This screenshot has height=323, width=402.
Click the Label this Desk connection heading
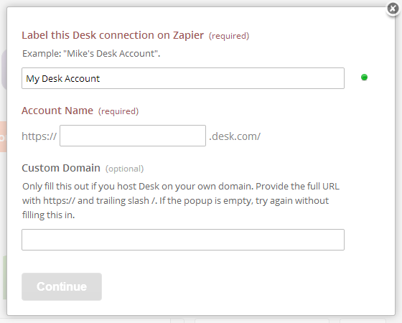click(113, 35)
